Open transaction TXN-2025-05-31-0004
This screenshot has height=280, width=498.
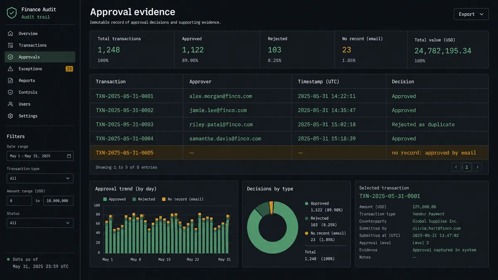point(124,139)
